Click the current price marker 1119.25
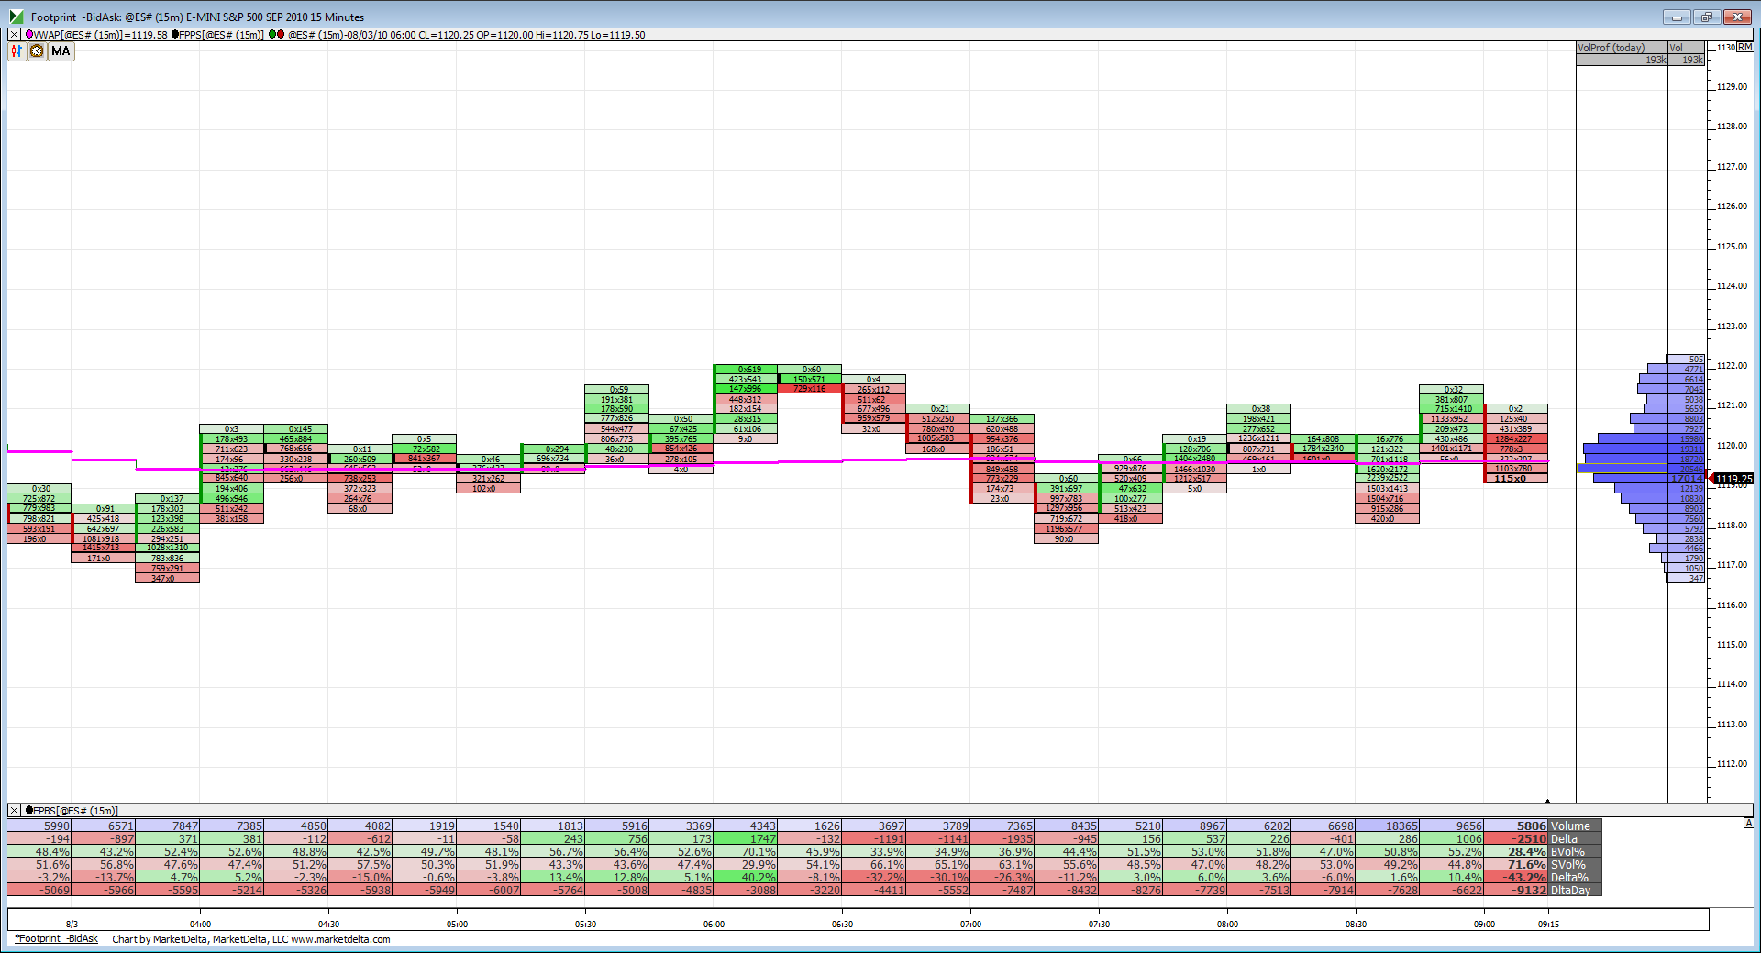The height and width of the screenshot is (953, 1761). click(1733, 479)
